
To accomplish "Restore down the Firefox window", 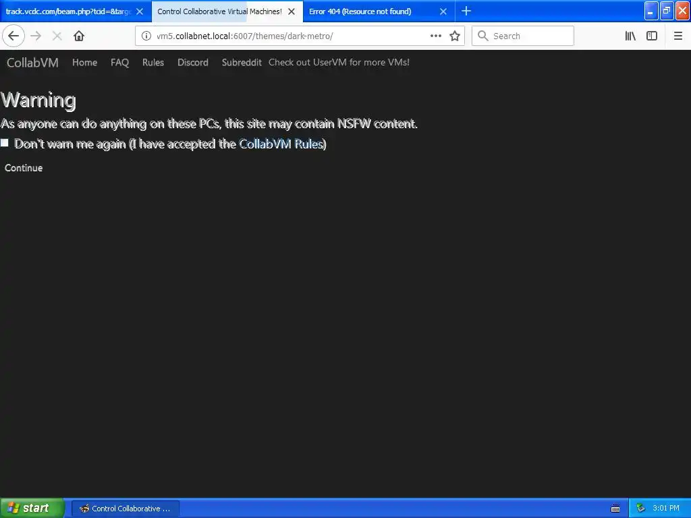I will [x=667, y=11].
